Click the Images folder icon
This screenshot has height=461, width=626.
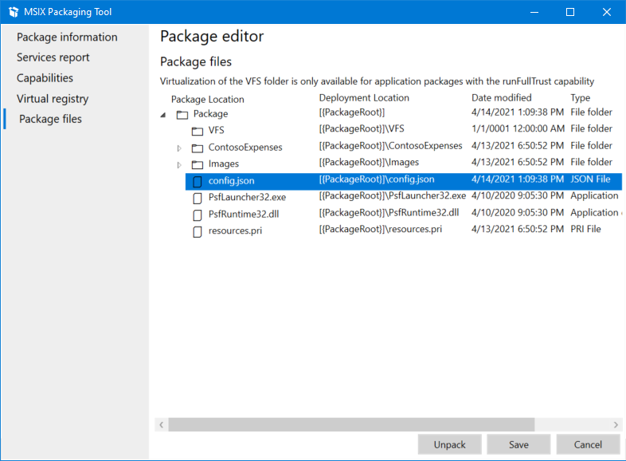point(198,164)
